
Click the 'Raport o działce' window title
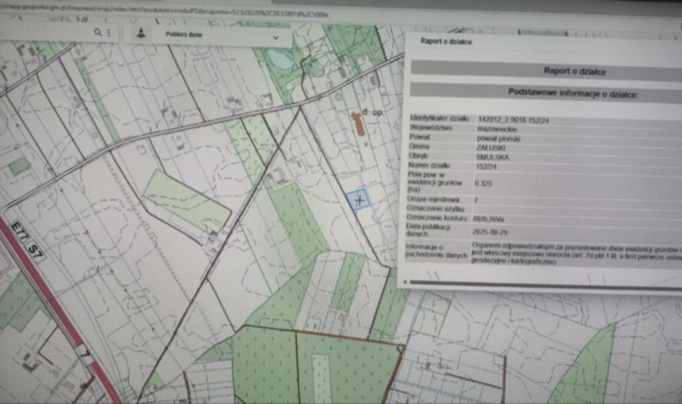click(446, 41)
